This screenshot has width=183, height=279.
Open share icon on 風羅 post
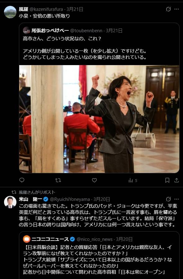[x=176, y=180]
